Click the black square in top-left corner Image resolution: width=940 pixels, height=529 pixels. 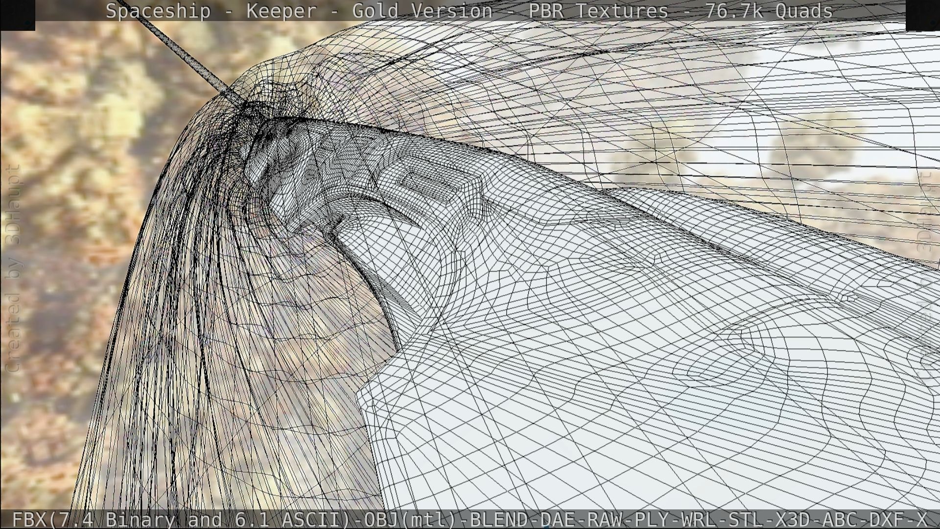click(18, 15)
